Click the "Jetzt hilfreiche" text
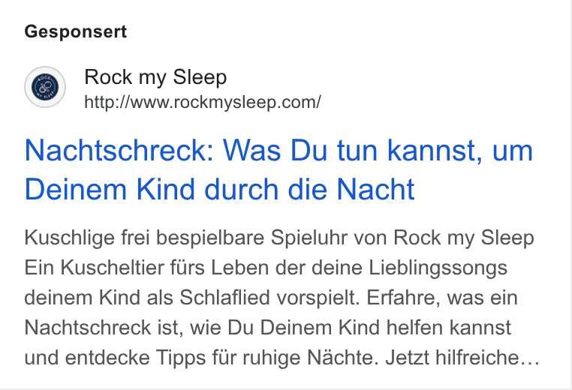Viewport: 572px width, 390px height. [x=452, y=358]
